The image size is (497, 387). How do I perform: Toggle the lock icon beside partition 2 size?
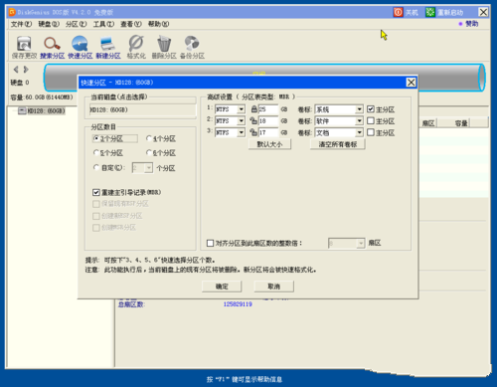253,120
